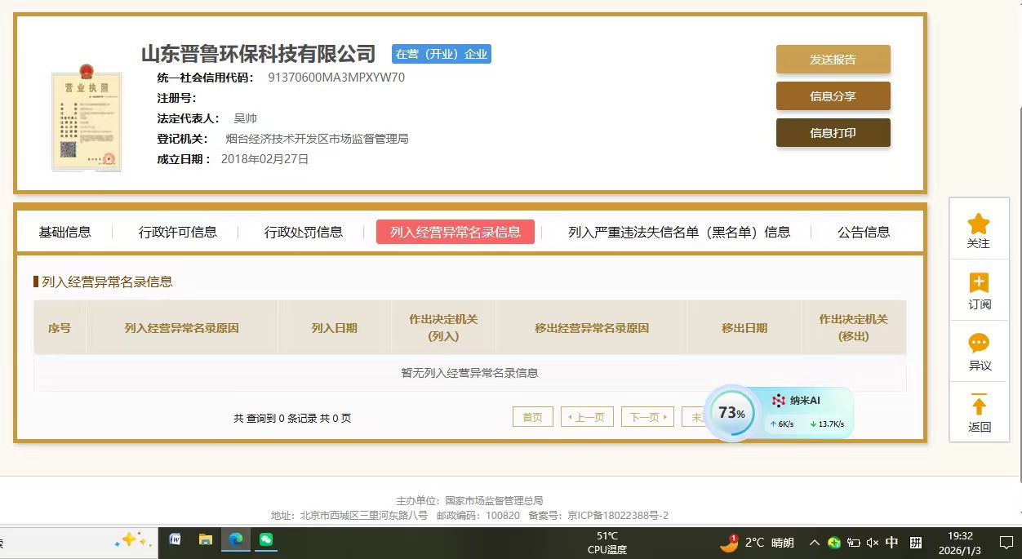Click the 返回 up-arrow icon
Viewport: 1022px width, 559px height.
click(979, 405)
